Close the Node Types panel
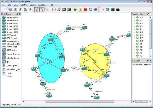This screenshot has height=108, width=153. click(20, 14)
